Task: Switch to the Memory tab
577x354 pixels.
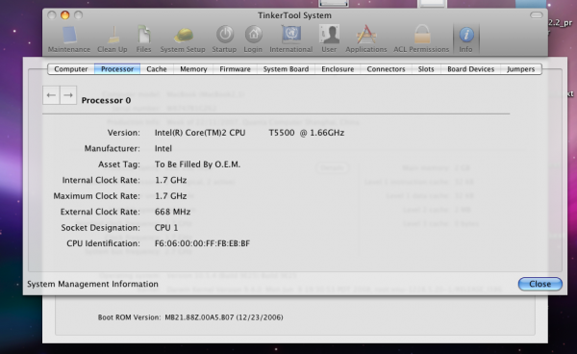Action: click(x=193, y=69)
